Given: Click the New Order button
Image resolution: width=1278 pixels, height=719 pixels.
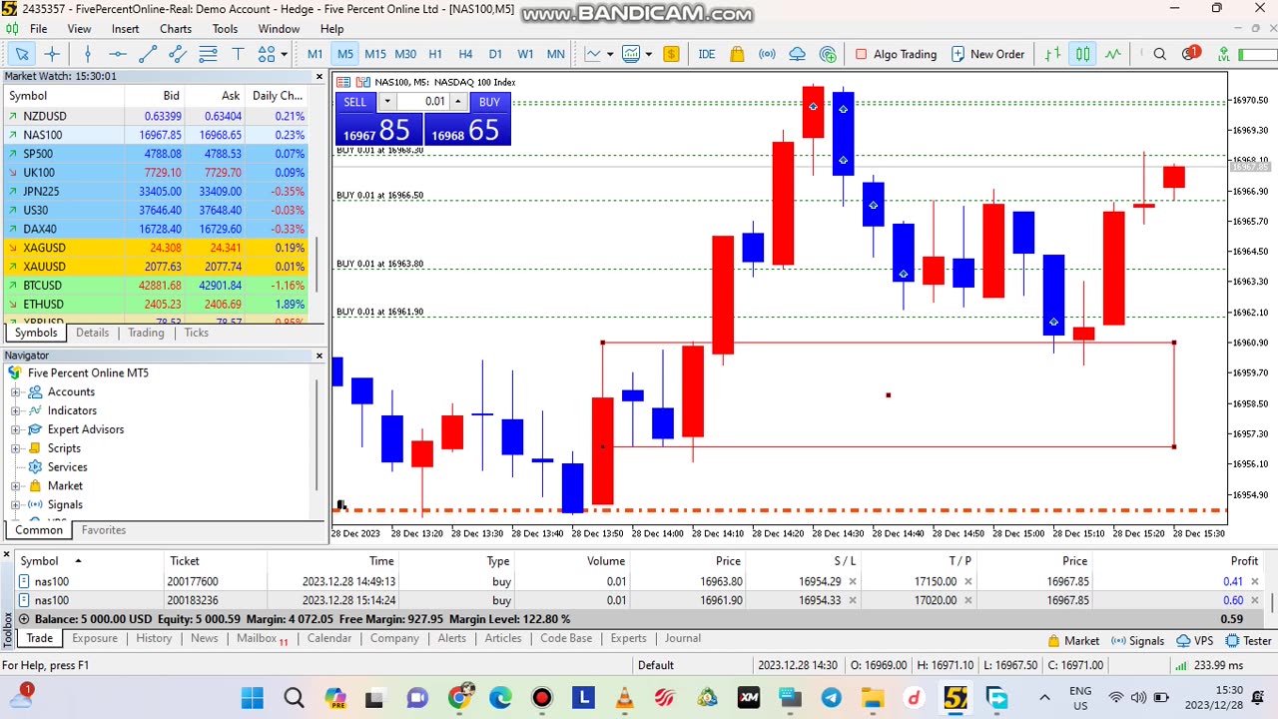Looking at the screenshot, I should coord(988,54).
